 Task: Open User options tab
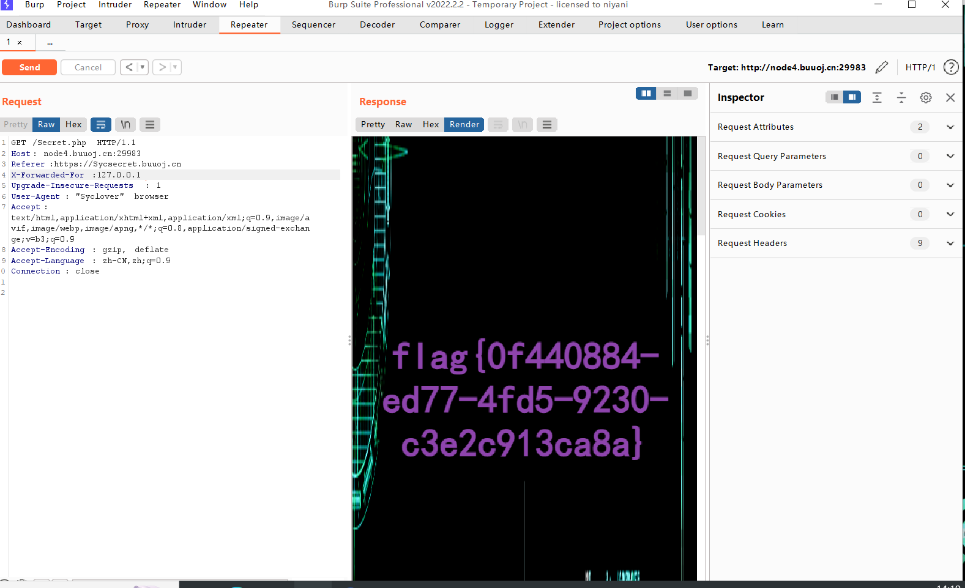click(x=712, y=24)
